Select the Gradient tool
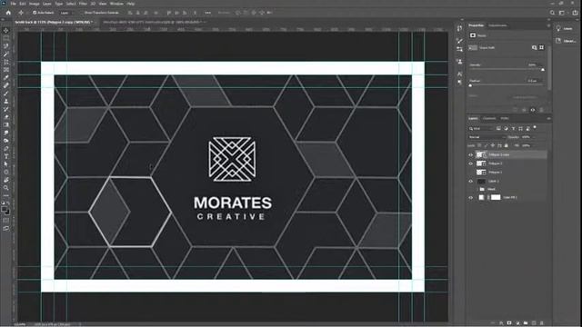The width and height of the screenshot is (582, 327). [x=6, y=124]
